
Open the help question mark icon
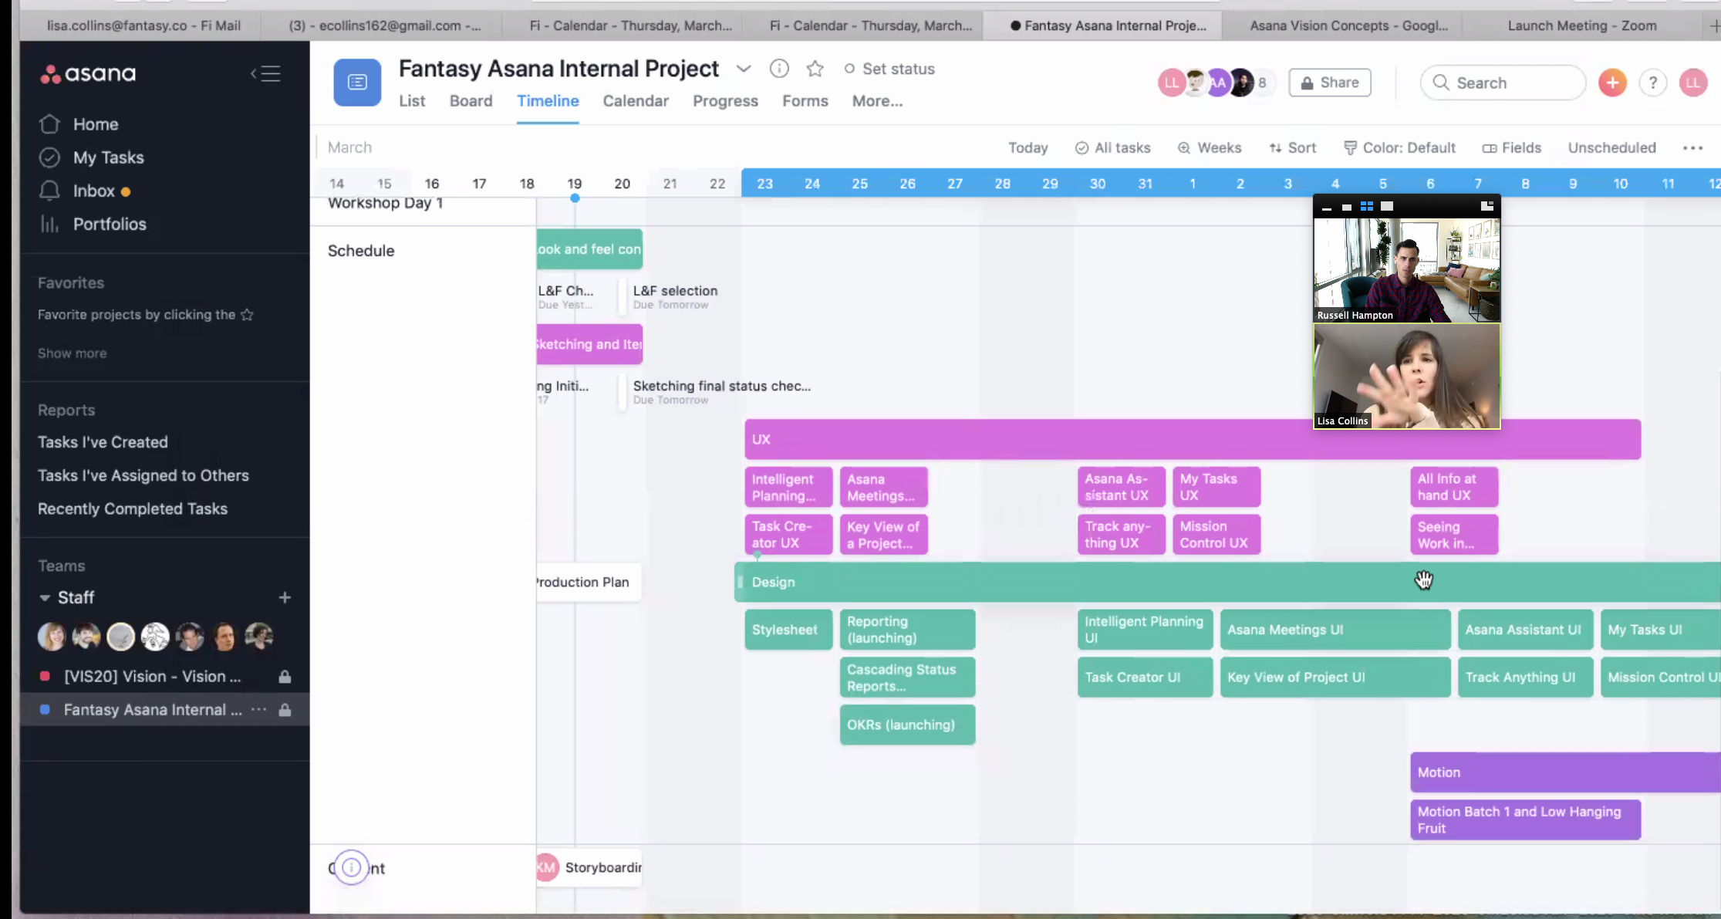click(1653, 83)
